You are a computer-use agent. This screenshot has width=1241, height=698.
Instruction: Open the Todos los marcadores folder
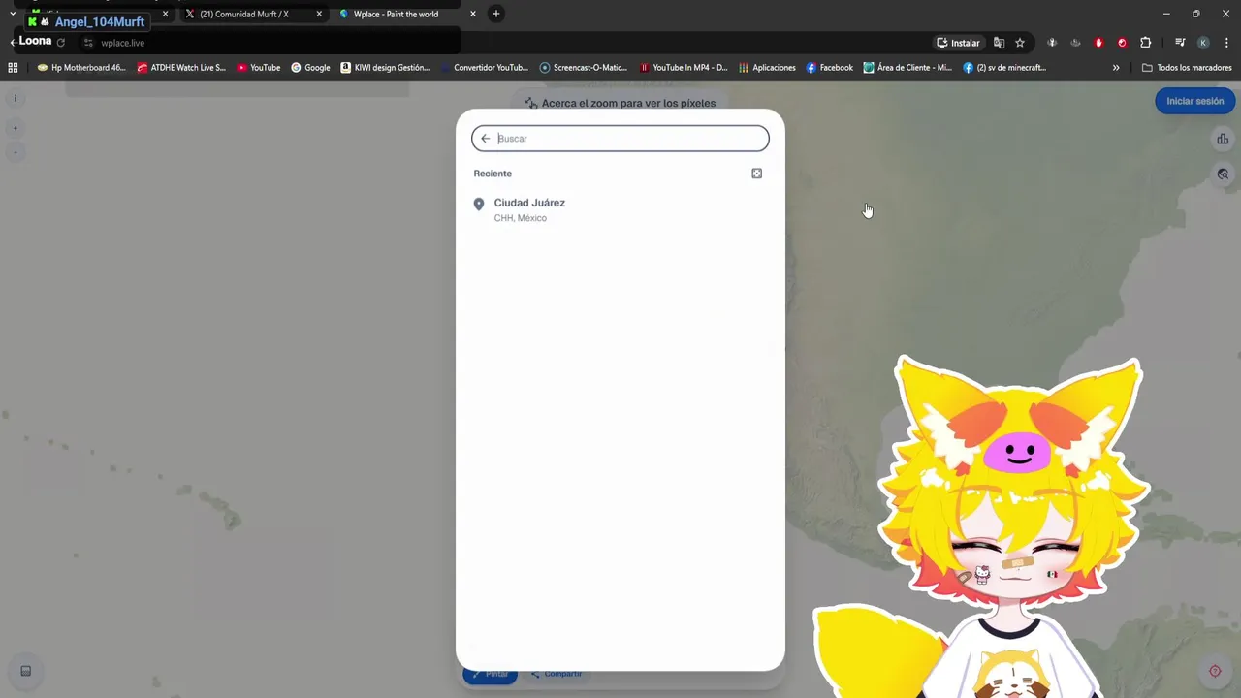click(1187, 68)
